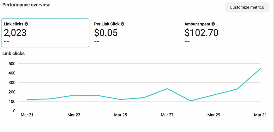Viewport: 274px width, 132px height.
Task: Click the Mar 29 x-axis date label
Action: (x=214, y=115)
